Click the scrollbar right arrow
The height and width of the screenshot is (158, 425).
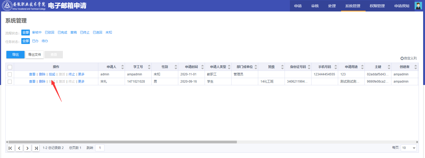point(417,142)
